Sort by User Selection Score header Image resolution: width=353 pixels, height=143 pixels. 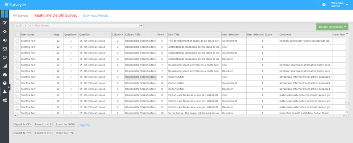(262, 35)
